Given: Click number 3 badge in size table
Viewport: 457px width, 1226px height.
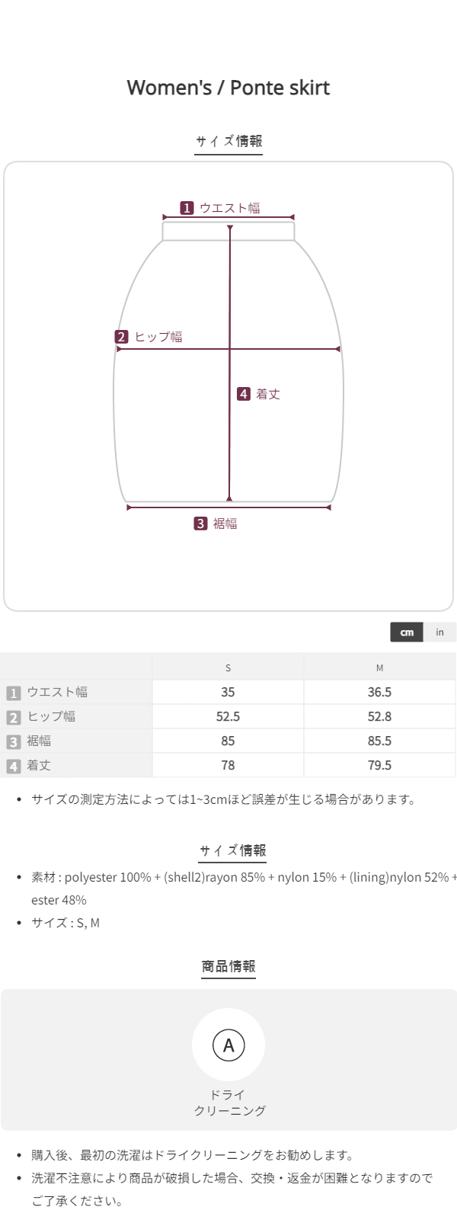Looking at the screenshot, I should coord(13,741).
